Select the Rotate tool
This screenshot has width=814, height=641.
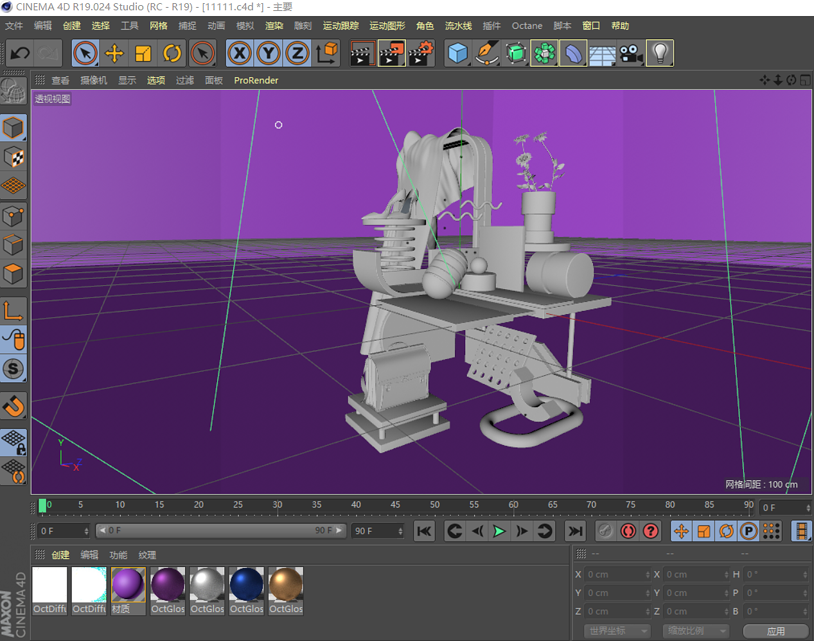[172, 53]
